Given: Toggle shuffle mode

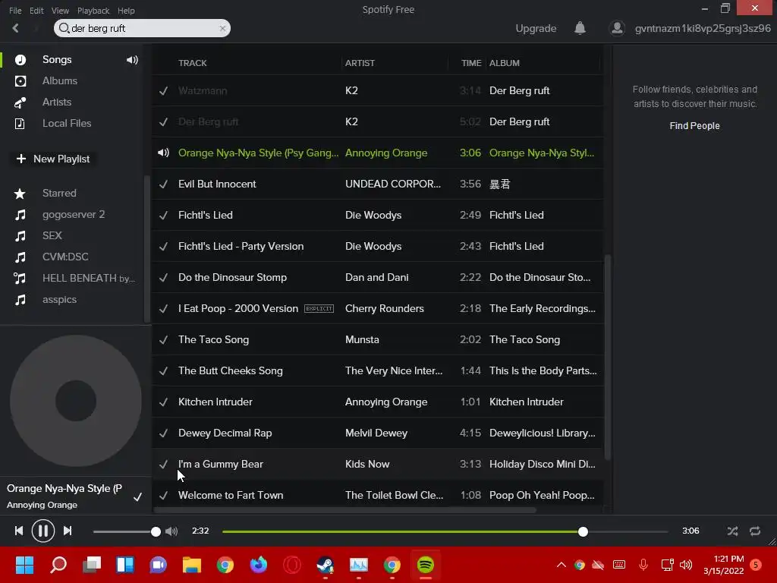Looking at the screenshot, I should click(732, 531).
